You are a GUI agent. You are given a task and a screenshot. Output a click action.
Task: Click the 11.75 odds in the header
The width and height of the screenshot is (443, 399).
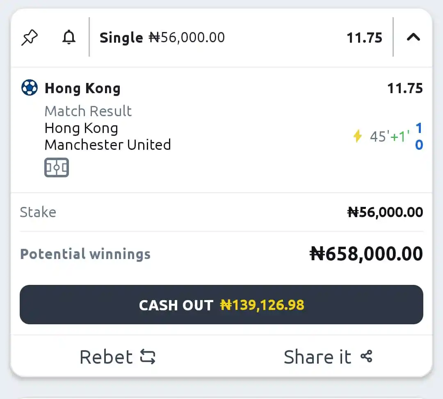(365, 38)
